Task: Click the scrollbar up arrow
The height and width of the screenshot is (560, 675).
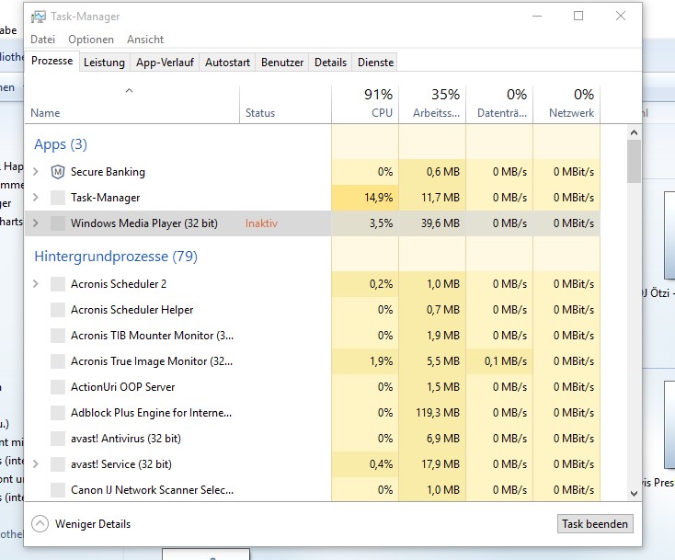Action: tap(634, 132)
